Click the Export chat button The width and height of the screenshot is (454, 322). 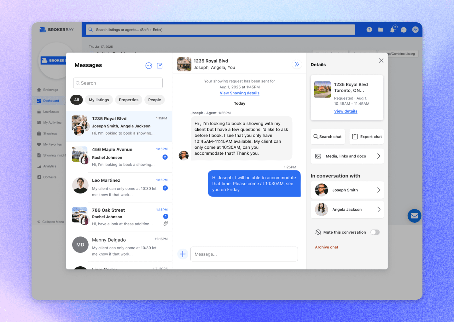coord(367,136)
